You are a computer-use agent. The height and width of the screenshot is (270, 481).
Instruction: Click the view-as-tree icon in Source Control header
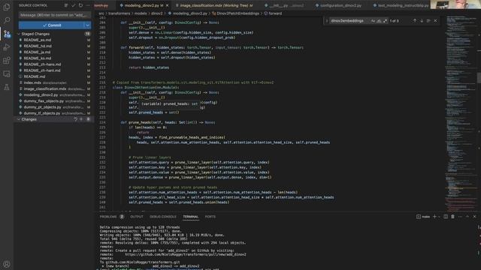pos(66,5)
